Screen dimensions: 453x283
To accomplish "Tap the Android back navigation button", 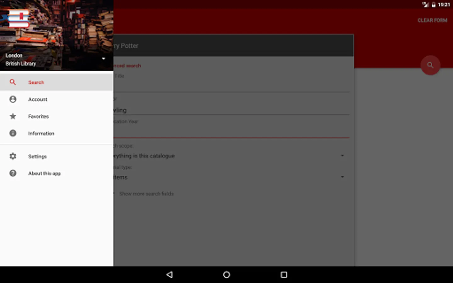I will point(170,275).
